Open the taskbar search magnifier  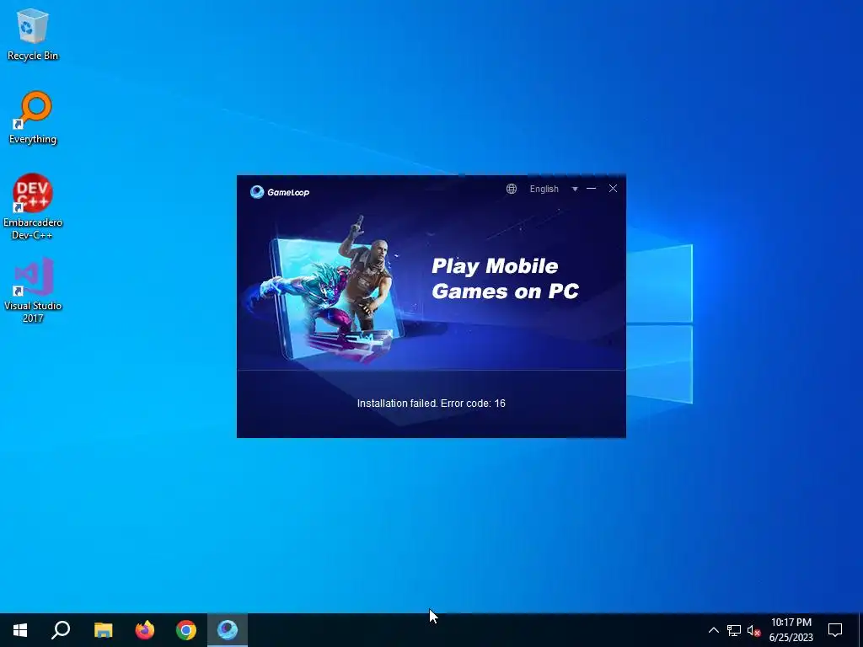tap(61, 630)
